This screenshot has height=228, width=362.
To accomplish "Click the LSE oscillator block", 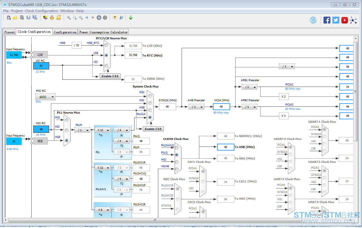I will [x=40, y=55].
